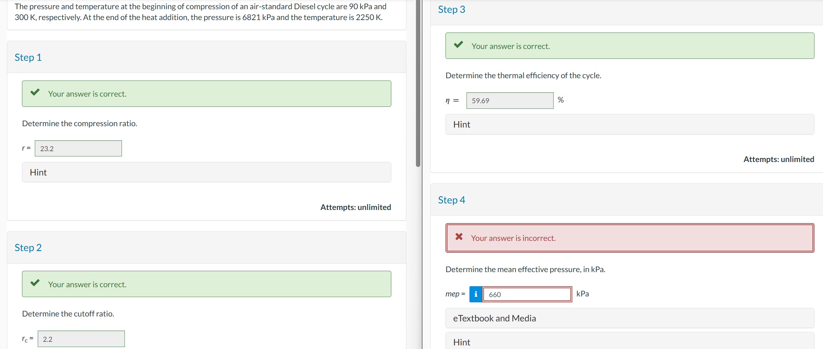This screenshot has height=349, width=823.
Task: Click the thermal efficiency field showing 59.69
Action: pyautogui.click(x=509, y=100)
